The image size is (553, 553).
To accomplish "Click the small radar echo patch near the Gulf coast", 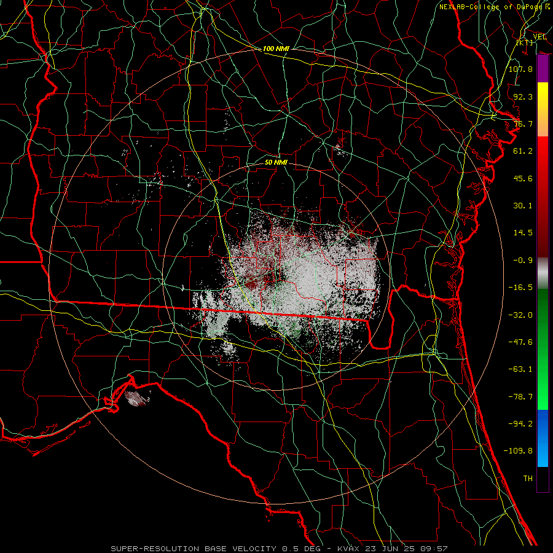I will pos(137,398).
